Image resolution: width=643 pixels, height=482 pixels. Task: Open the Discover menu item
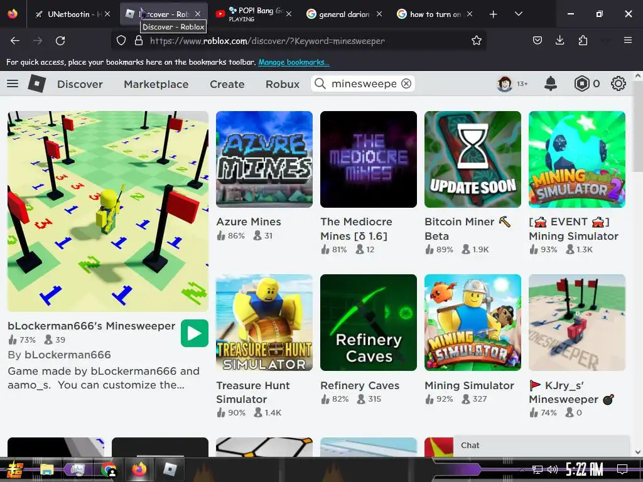(x=80, y=84)
